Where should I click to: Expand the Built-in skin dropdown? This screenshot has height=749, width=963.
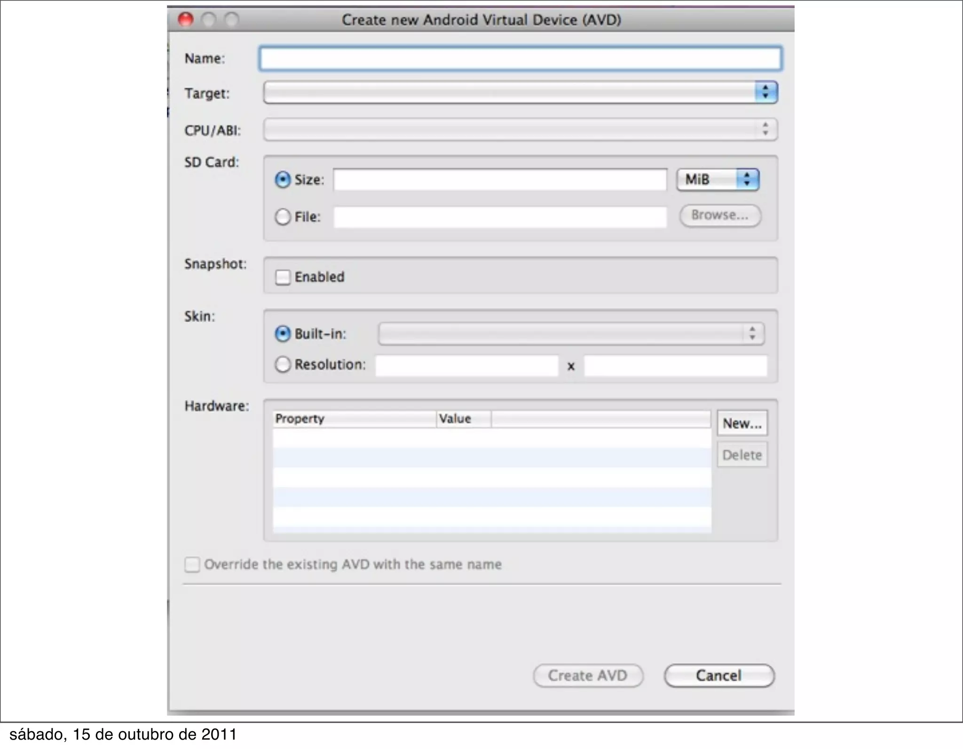(571, 334)
